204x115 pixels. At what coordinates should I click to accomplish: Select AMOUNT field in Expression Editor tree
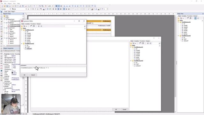pyautogui.click(x=29, y=49)
